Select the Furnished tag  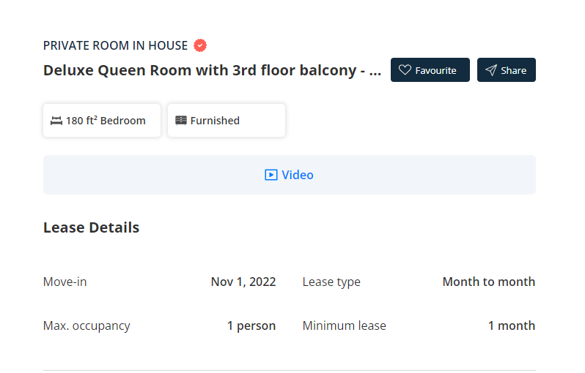[x=227, y=120]
